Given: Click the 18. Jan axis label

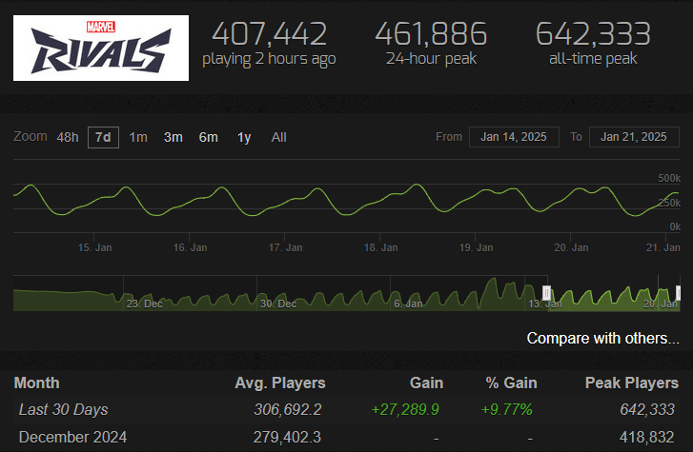Looking at the screenshot, I should click(x=380, y=247).
